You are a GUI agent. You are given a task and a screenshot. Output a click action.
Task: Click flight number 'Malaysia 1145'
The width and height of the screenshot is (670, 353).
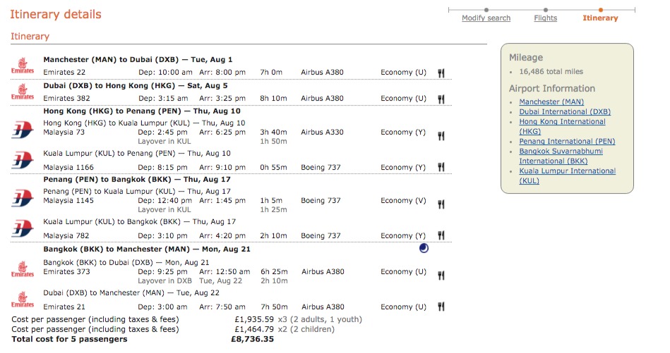point(68,200)
